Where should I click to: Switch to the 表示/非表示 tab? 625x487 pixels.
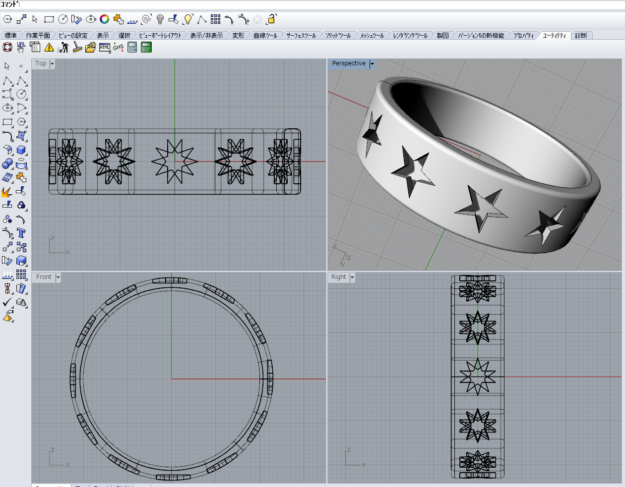[207, 36]
